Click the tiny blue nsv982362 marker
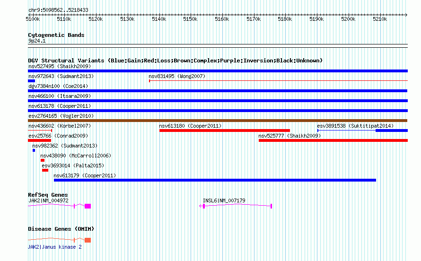Screen dimensions: 421x261 tap(34, 150)
